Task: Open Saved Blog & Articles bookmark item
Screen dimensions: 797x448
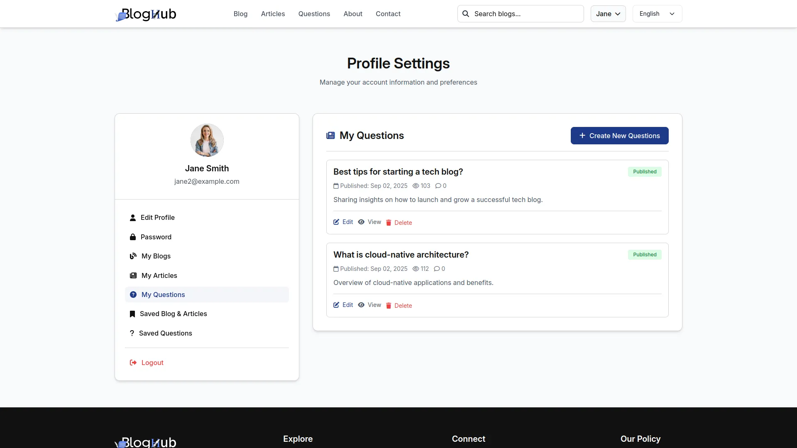Action: [x=173, y=314]
